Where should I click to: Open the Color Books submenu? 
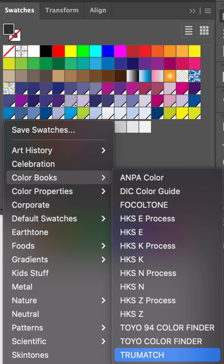point(59,178)
